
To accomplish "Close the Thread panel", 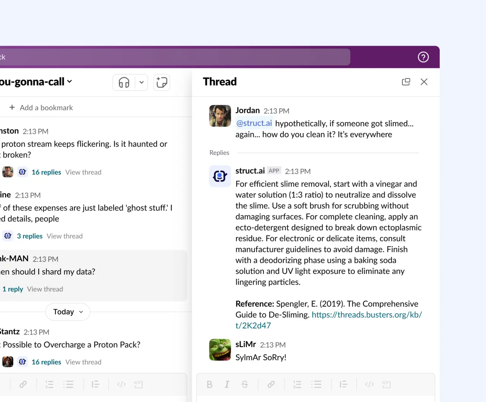I will pyautogui.click(x=424, y=82).
